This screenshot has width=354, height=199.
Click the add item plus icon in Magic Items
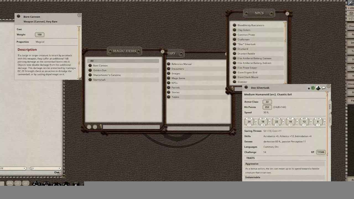pyautogui.click(x=89, y=127)
